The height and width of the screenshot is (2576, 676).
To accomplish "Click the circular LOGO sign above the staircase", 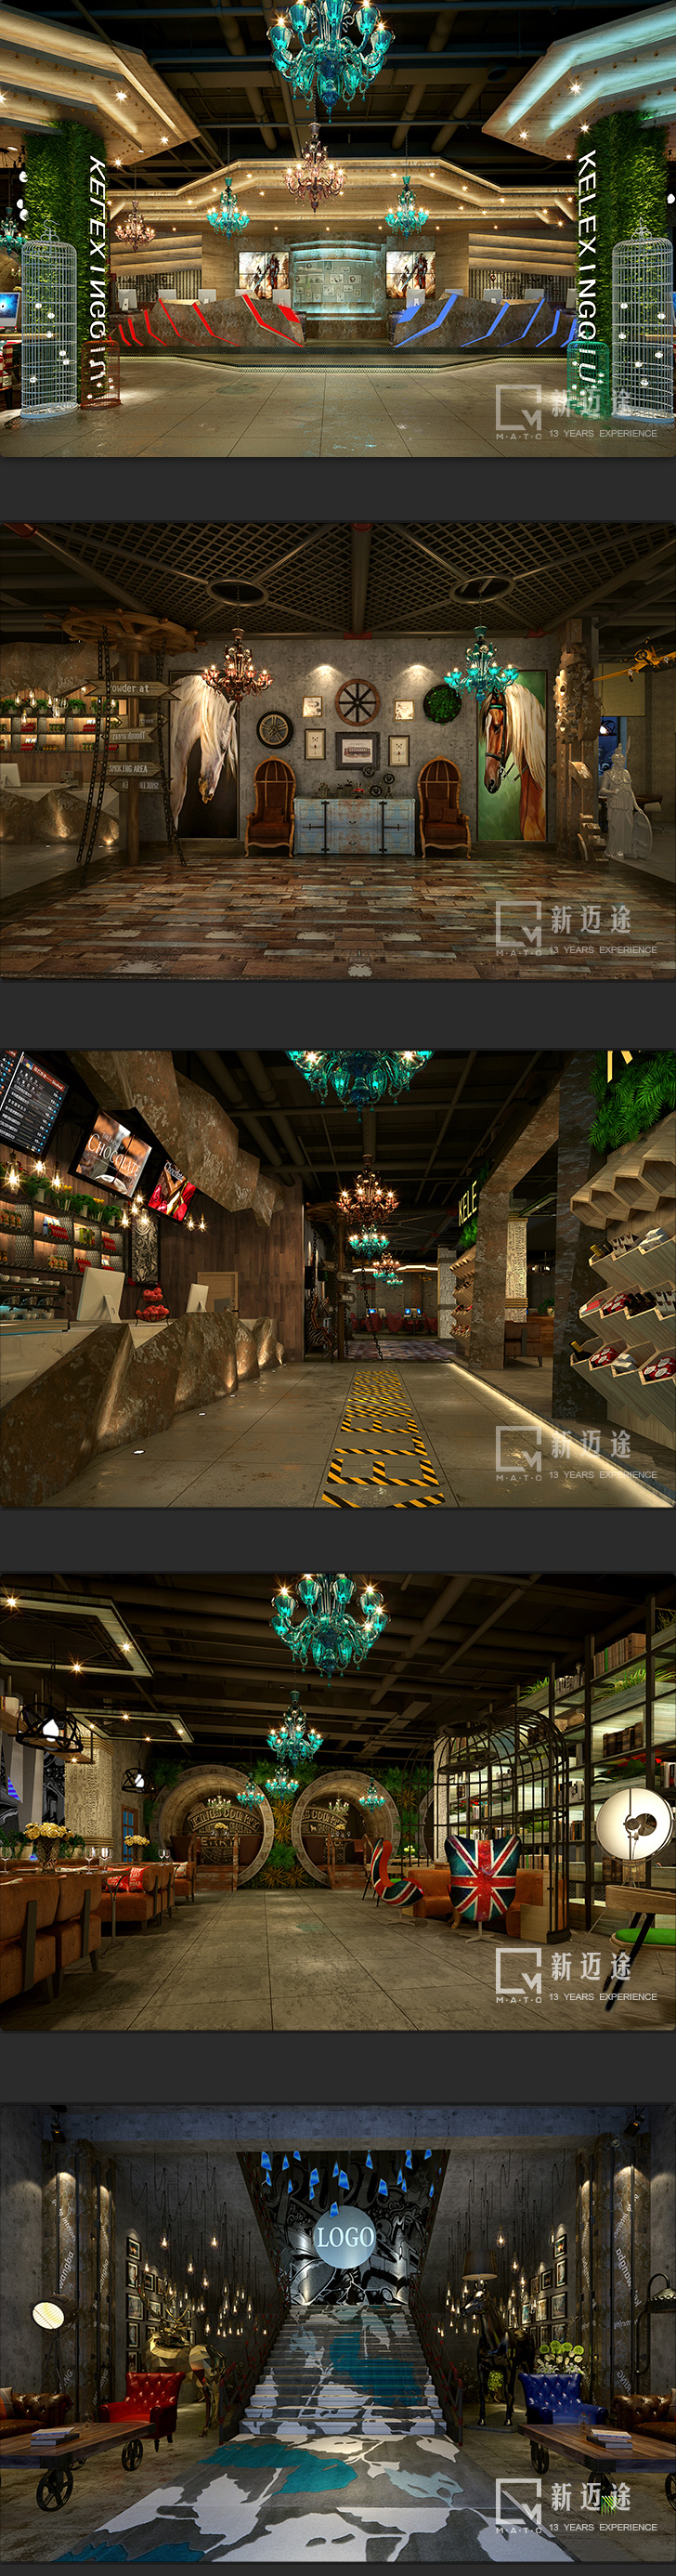I will tap(344, 2237).
